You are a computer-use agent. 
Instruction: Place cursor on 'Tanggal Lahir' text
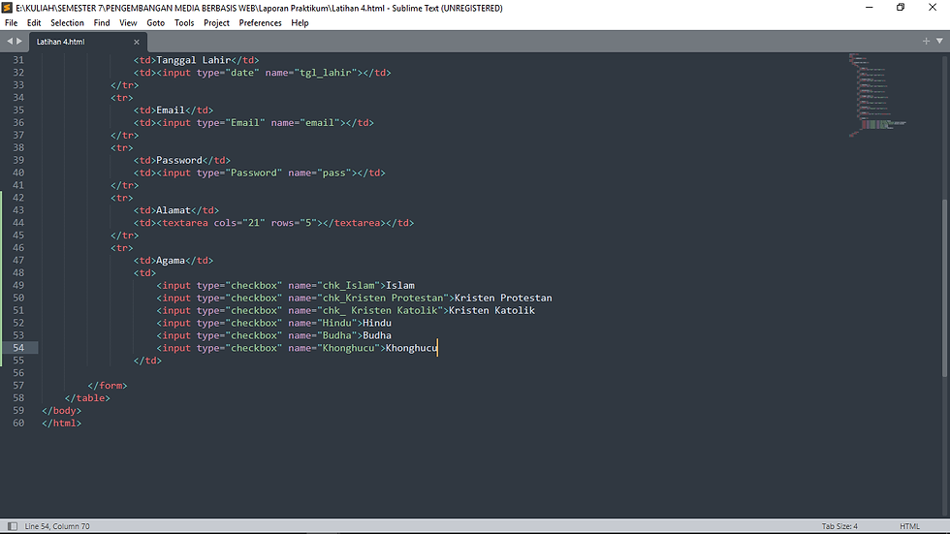coord(193,60)
